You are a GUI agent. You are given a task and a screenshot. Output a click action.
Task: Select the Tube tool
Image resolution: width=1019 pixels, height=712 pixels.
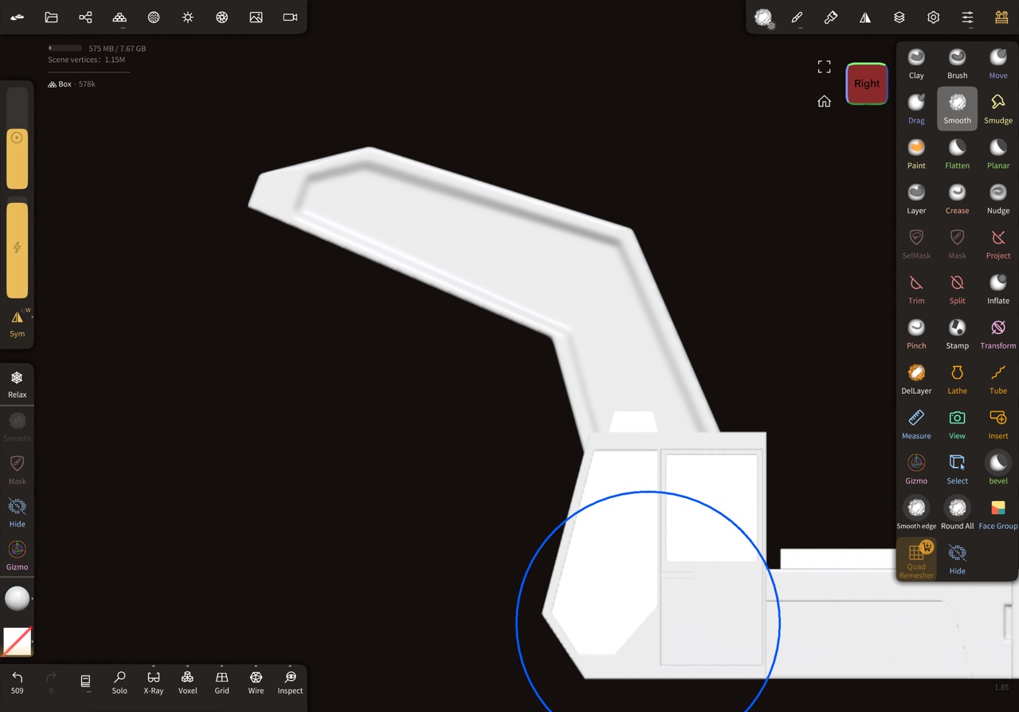(x=998, y=379)
